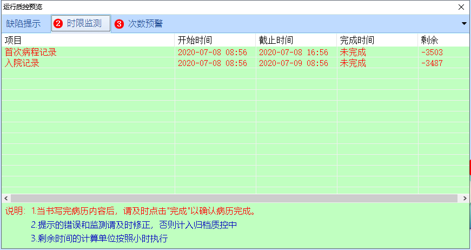
Task: Click 未完成 status for 入院记录
Action: coord(353,63)
